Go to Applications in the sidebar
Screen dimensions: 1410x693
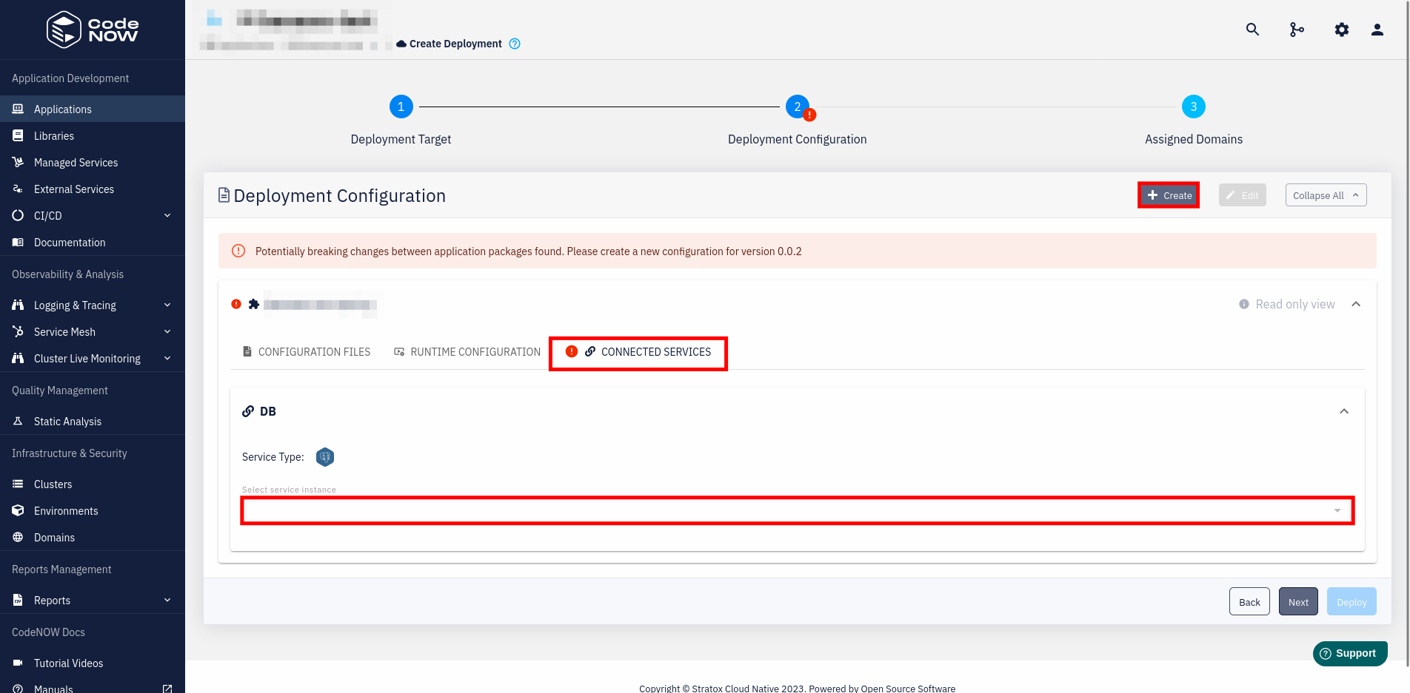click(x=93, y=109)
